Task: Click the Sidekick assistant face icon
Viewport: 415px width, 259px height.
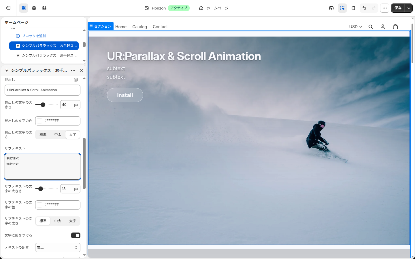Action: [331, 8]
